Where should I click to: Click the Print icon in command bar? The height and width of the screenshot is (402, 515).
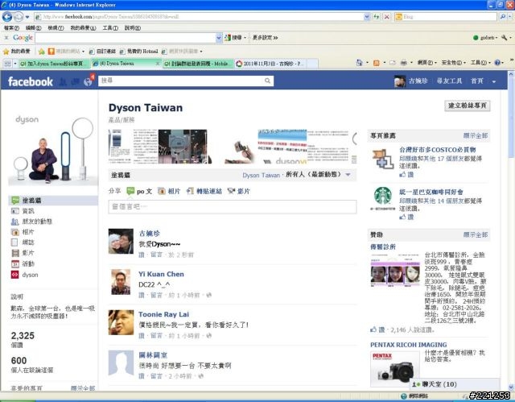[x=404, y=63]
